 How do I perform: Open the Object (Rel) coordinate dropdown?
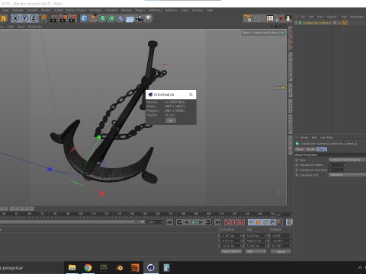(231, 251)
